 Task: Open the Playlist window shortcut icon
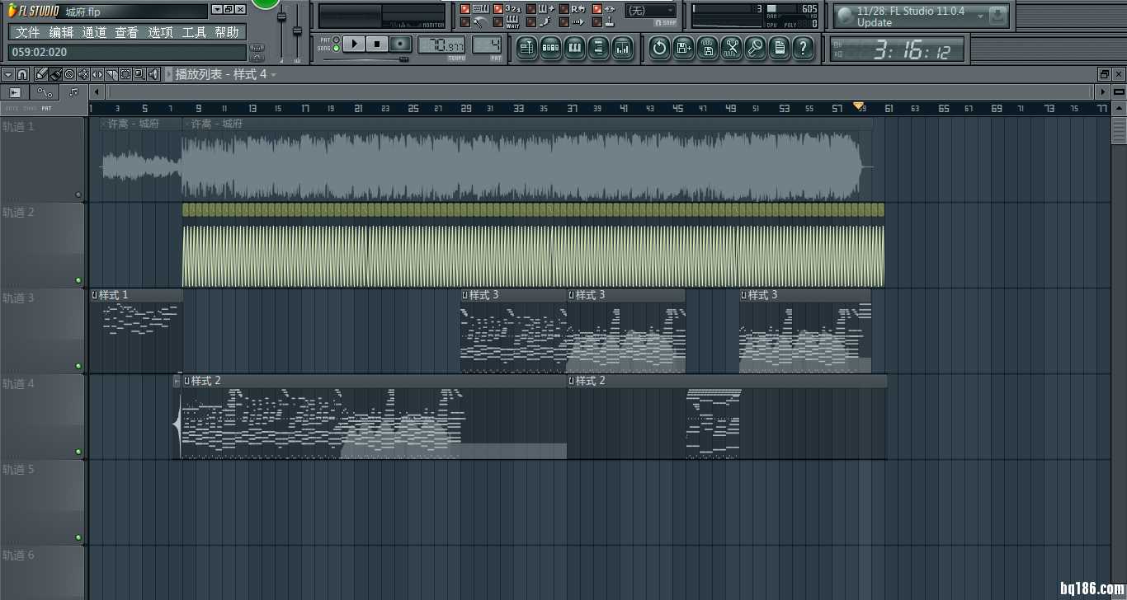[x=527, y=48]
